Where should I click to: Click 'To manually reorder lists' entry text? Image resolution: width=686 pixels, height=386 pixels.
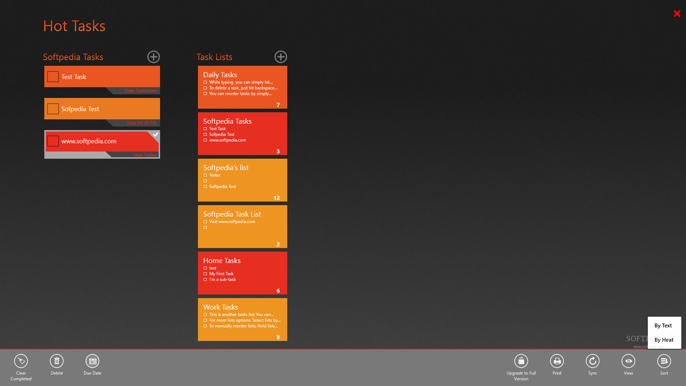pyautogui.click(x=244, y=326)
